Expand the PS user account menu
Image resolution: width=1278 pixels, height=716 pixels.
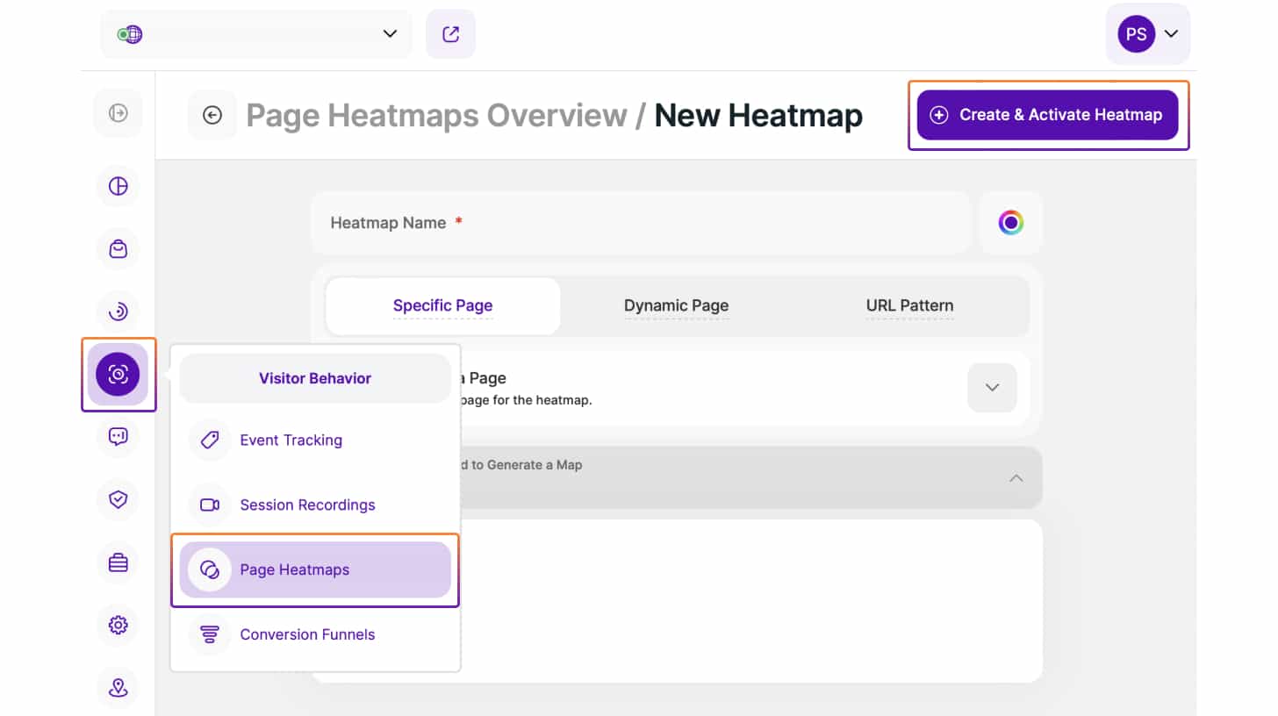click(1147, 34)
